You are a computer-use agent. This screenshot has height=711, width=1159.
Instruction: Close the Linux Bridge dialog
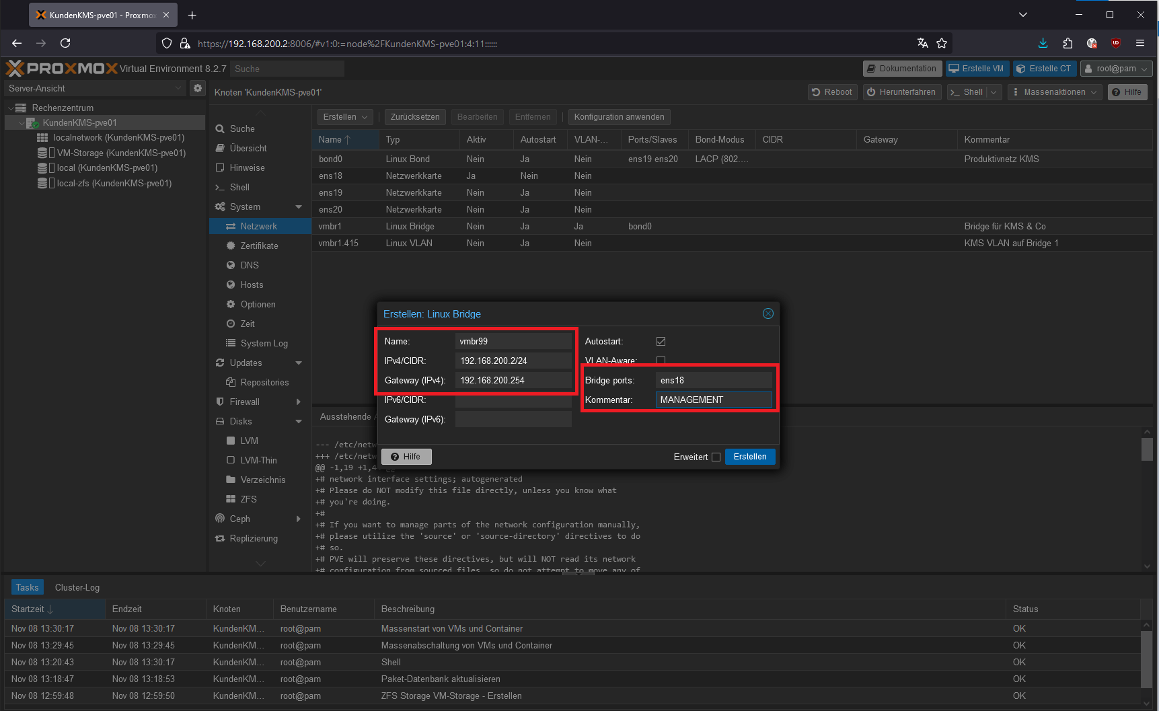pos(768,313)
